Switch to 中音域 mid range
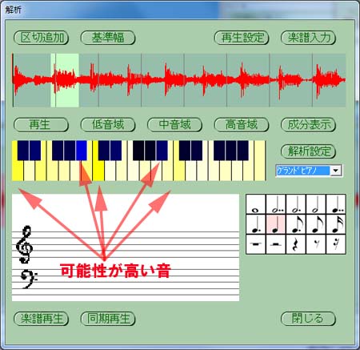Viewport: 360px width, 350px height. click(175, 125)
